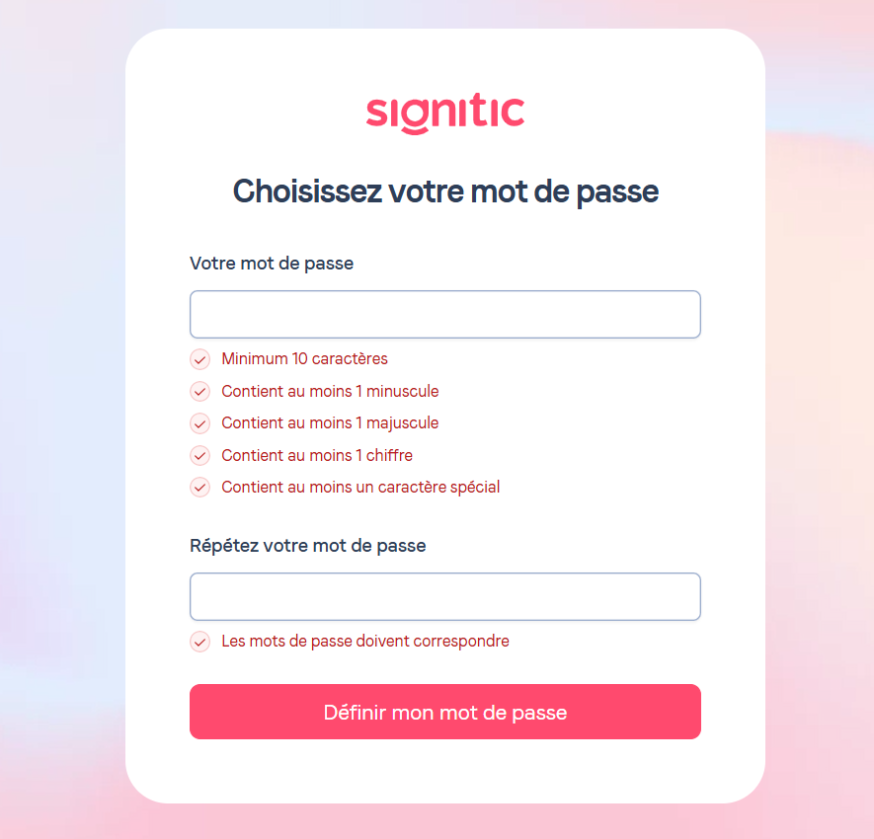Submit with Définir mon mot de passe button
Image resolution: width=874 pixels, height=839 pixels.
point(444,712)
